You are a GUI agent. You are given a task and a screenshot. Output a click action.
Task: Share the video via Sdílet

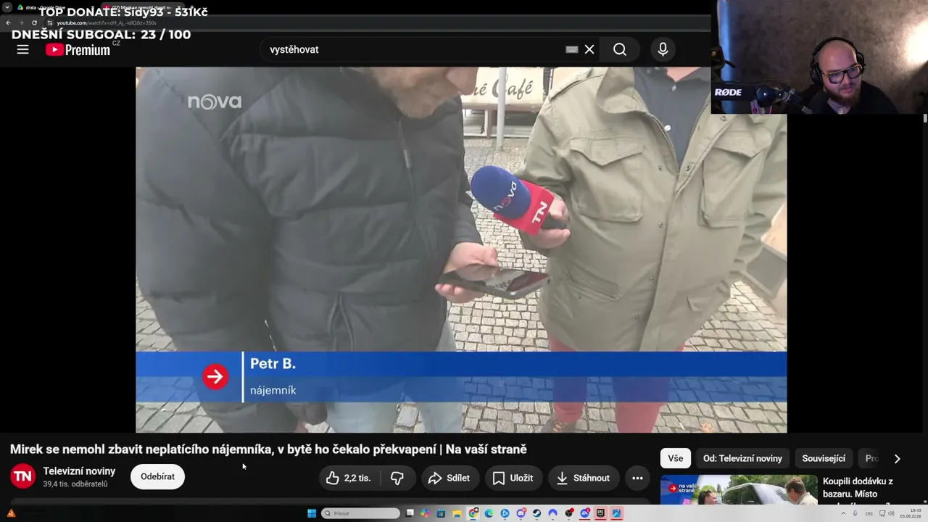pos(449,478)
